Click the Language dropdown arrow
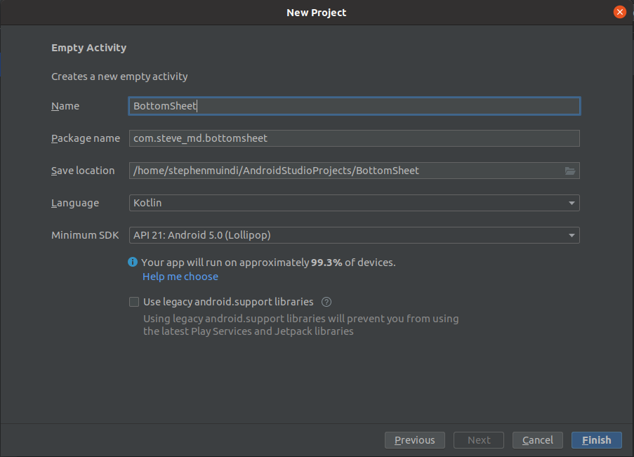The width and height of the screenshot is (634, 457). [x=571, y=202]
